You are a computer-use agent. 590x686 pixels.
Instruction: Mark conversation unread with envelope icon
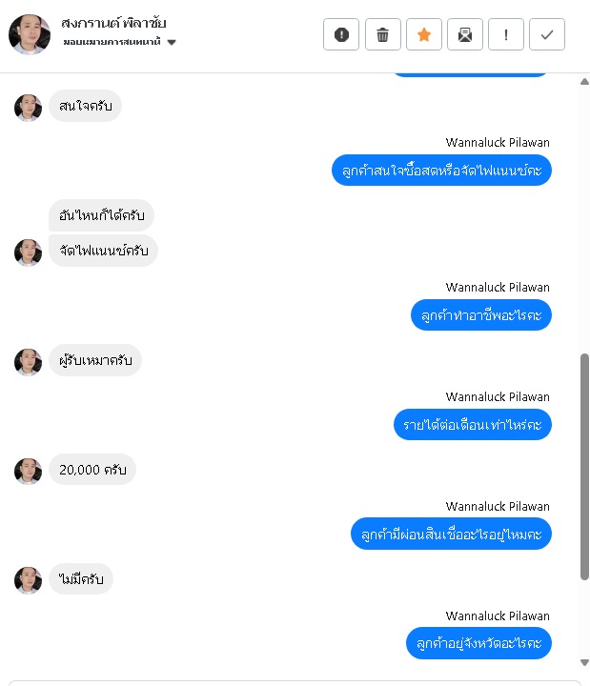pyautogui.click(x=465, y=34)
